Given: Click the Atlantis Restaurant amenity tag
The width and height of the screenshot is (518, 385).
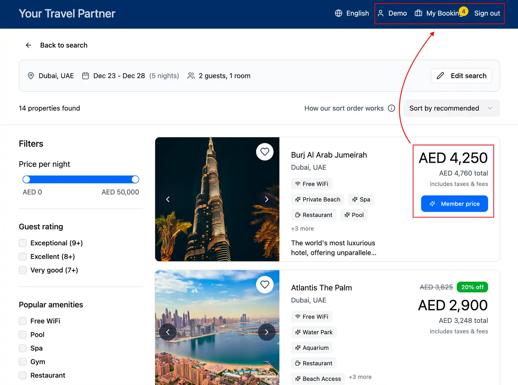Looking at the screenshot, I should (314, 363).
